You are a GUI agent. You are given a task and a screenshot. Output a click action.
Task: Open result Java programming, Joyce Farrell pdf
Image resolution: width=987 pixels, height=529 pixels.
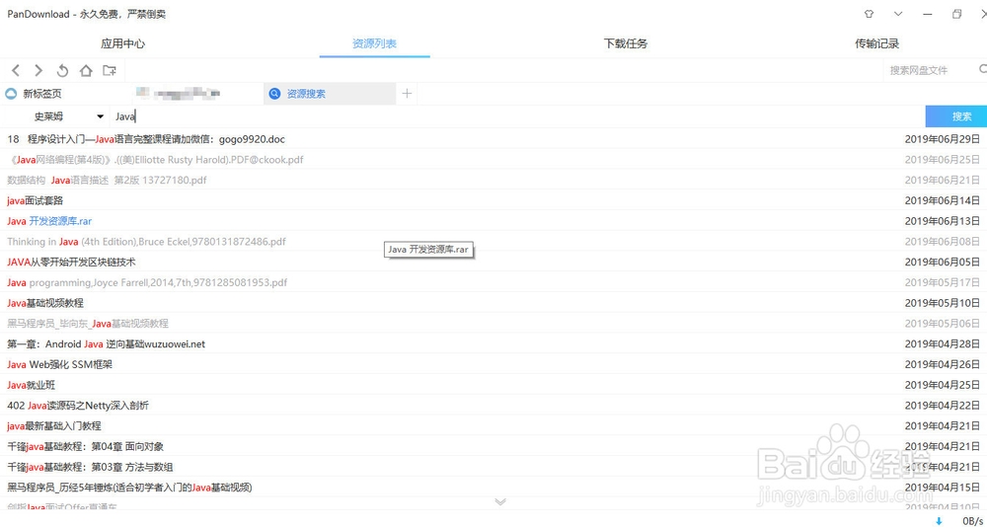[493, 282]
